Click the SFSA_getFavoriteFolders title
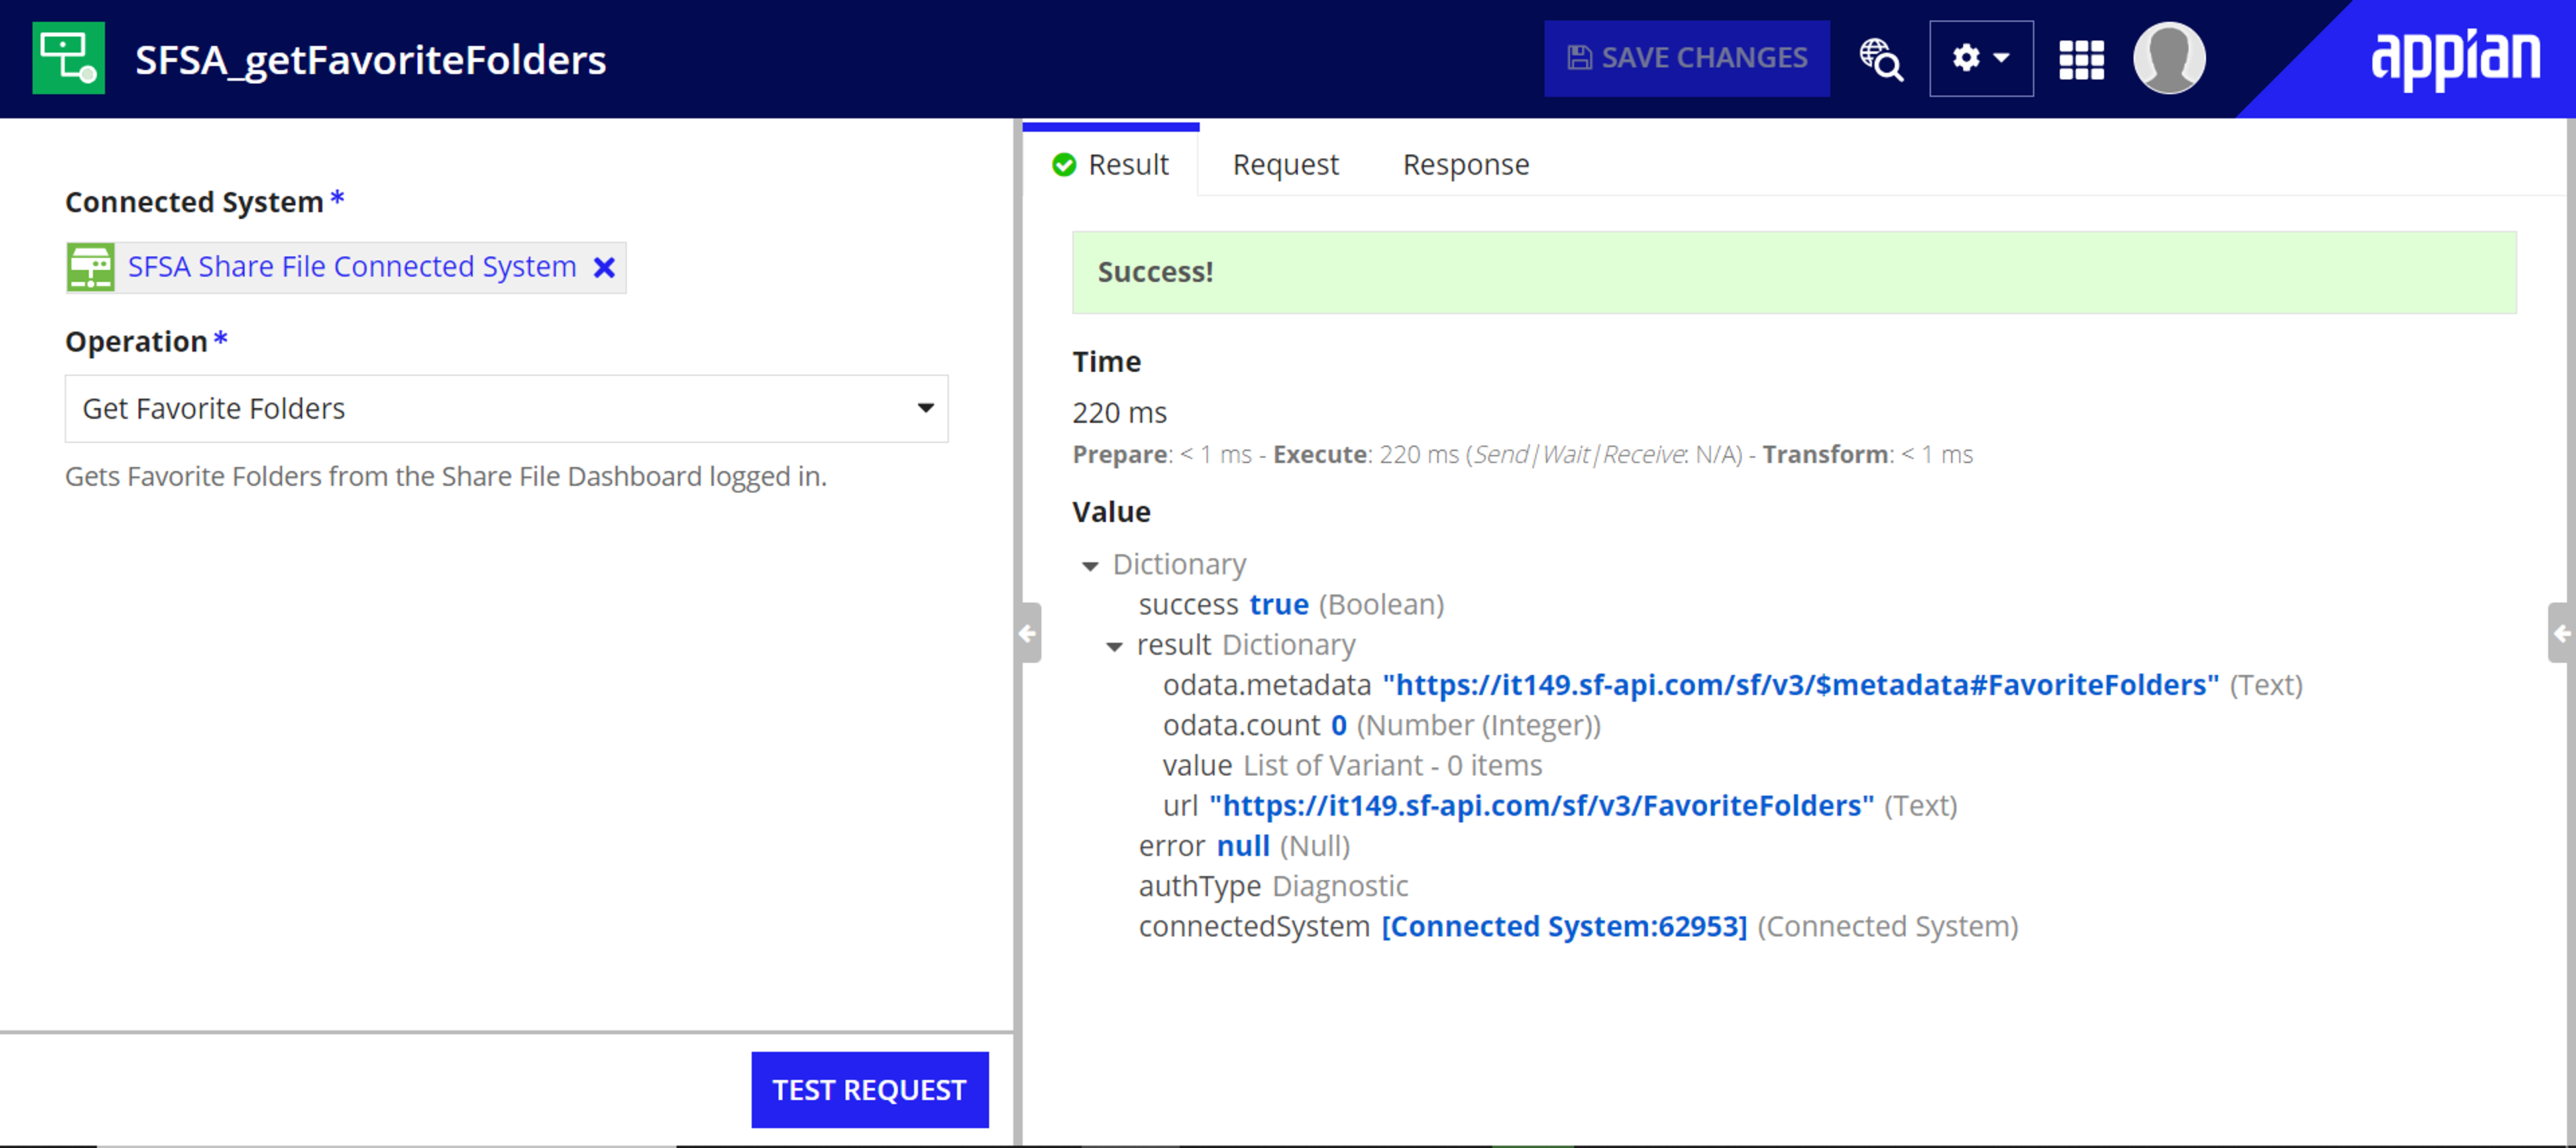 coord(370,60)
